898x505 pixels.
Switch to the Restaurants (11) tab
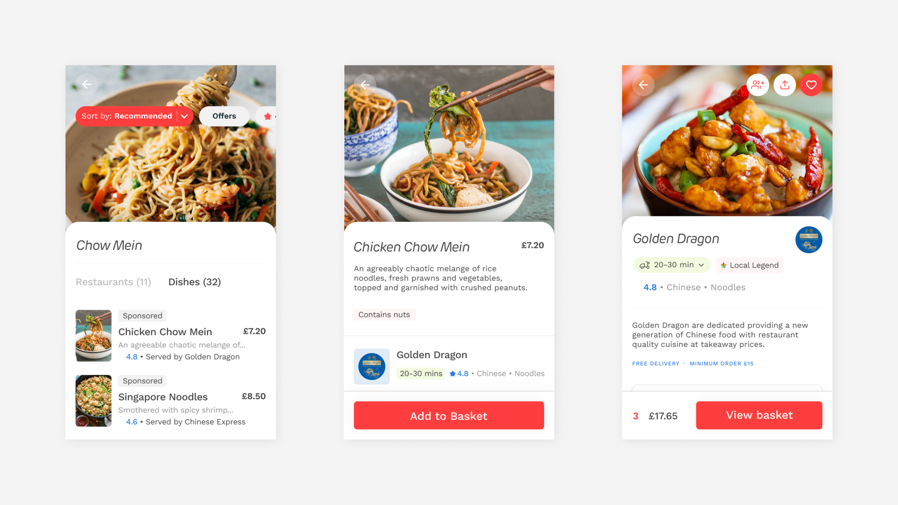(113, 282)
